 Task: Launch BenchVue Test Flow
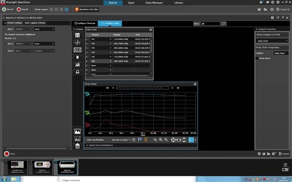pyautogui.click(x=87, y=9)
